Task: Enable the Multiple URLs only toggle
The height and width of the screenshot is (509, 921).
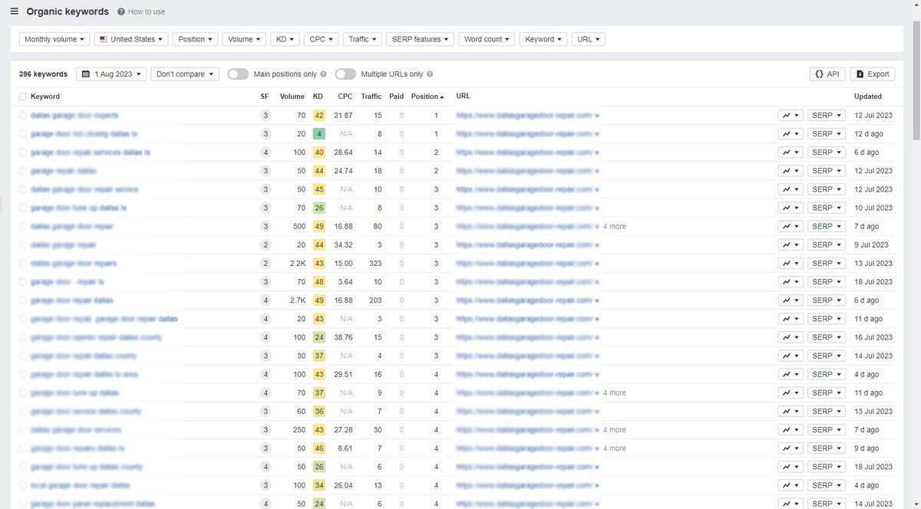Action: tap(345, 74)
